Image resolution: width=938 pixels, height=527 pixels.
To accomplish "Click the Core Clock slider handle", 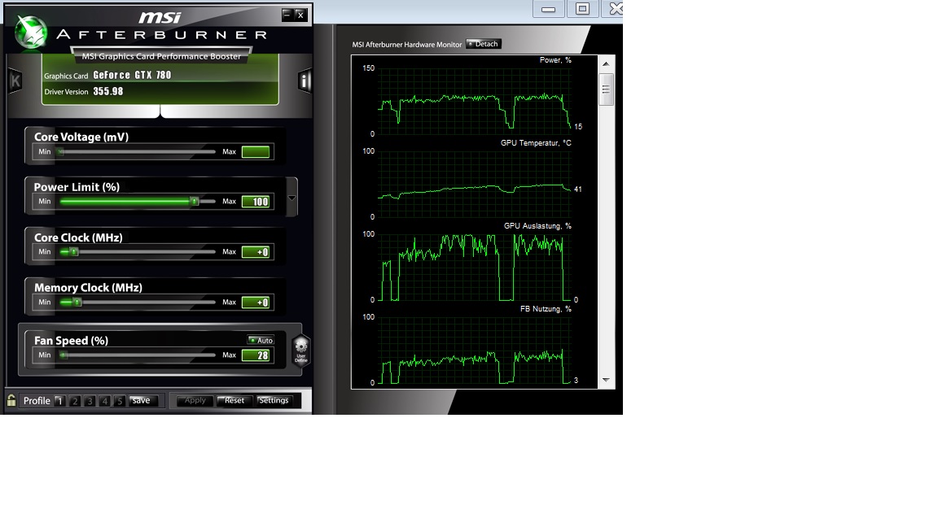I will (x=74, y=251).
